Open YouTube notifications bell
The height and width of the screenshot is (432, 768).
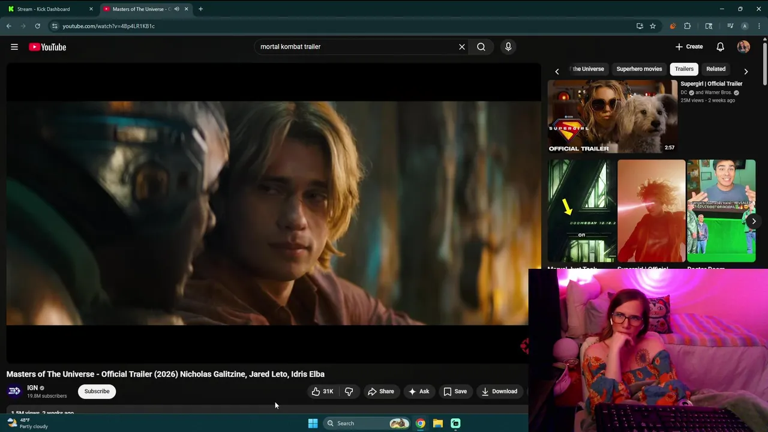[x=721, y=47]
